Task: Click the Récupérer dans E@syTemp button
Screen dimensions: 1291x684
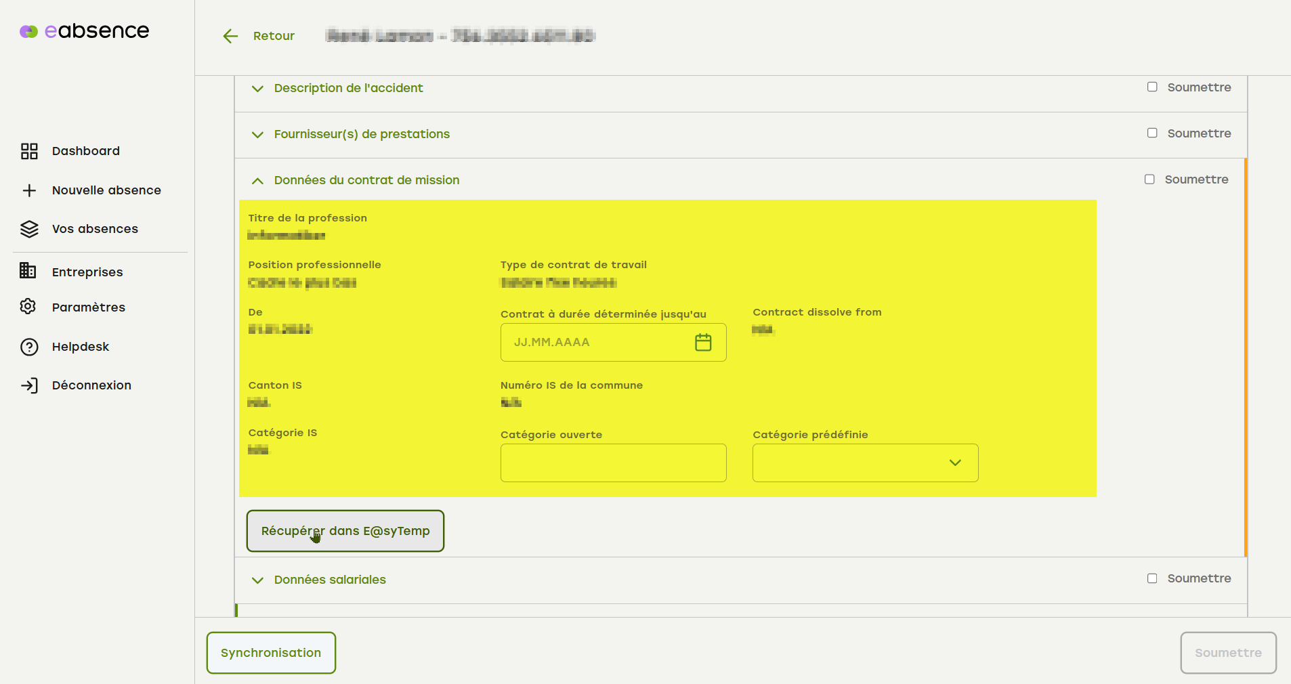Action: [345, 531]
